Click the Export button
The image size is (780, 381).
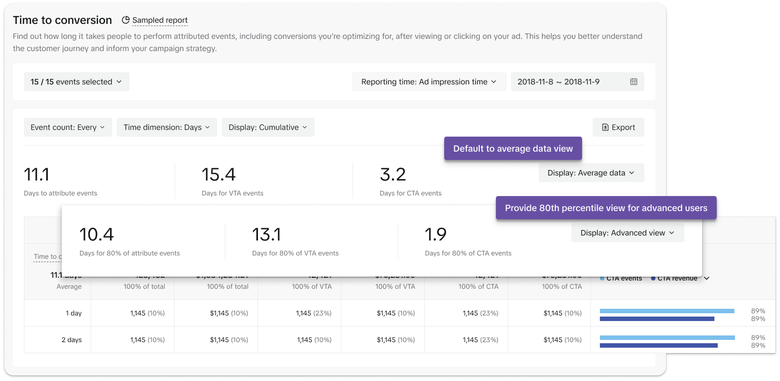click(x=618, y=127)
